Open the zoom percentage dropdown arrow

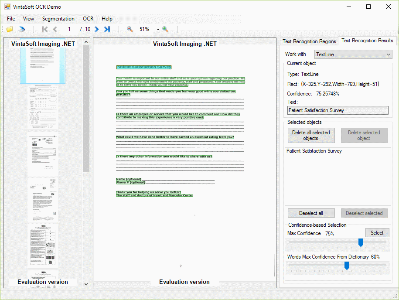pos(158,30)
